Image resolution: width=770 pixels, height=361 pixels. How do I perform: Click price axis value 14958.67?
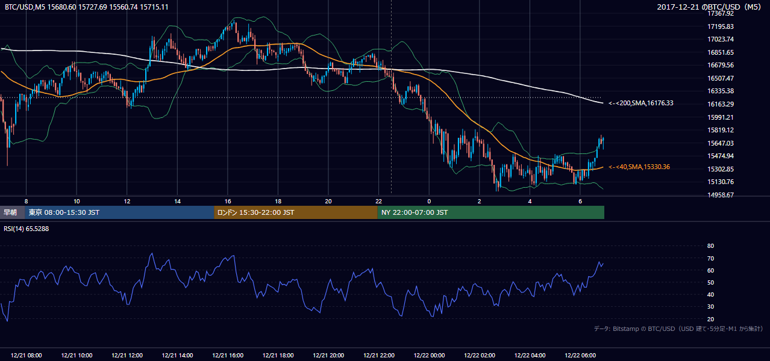tap(720, 195)
